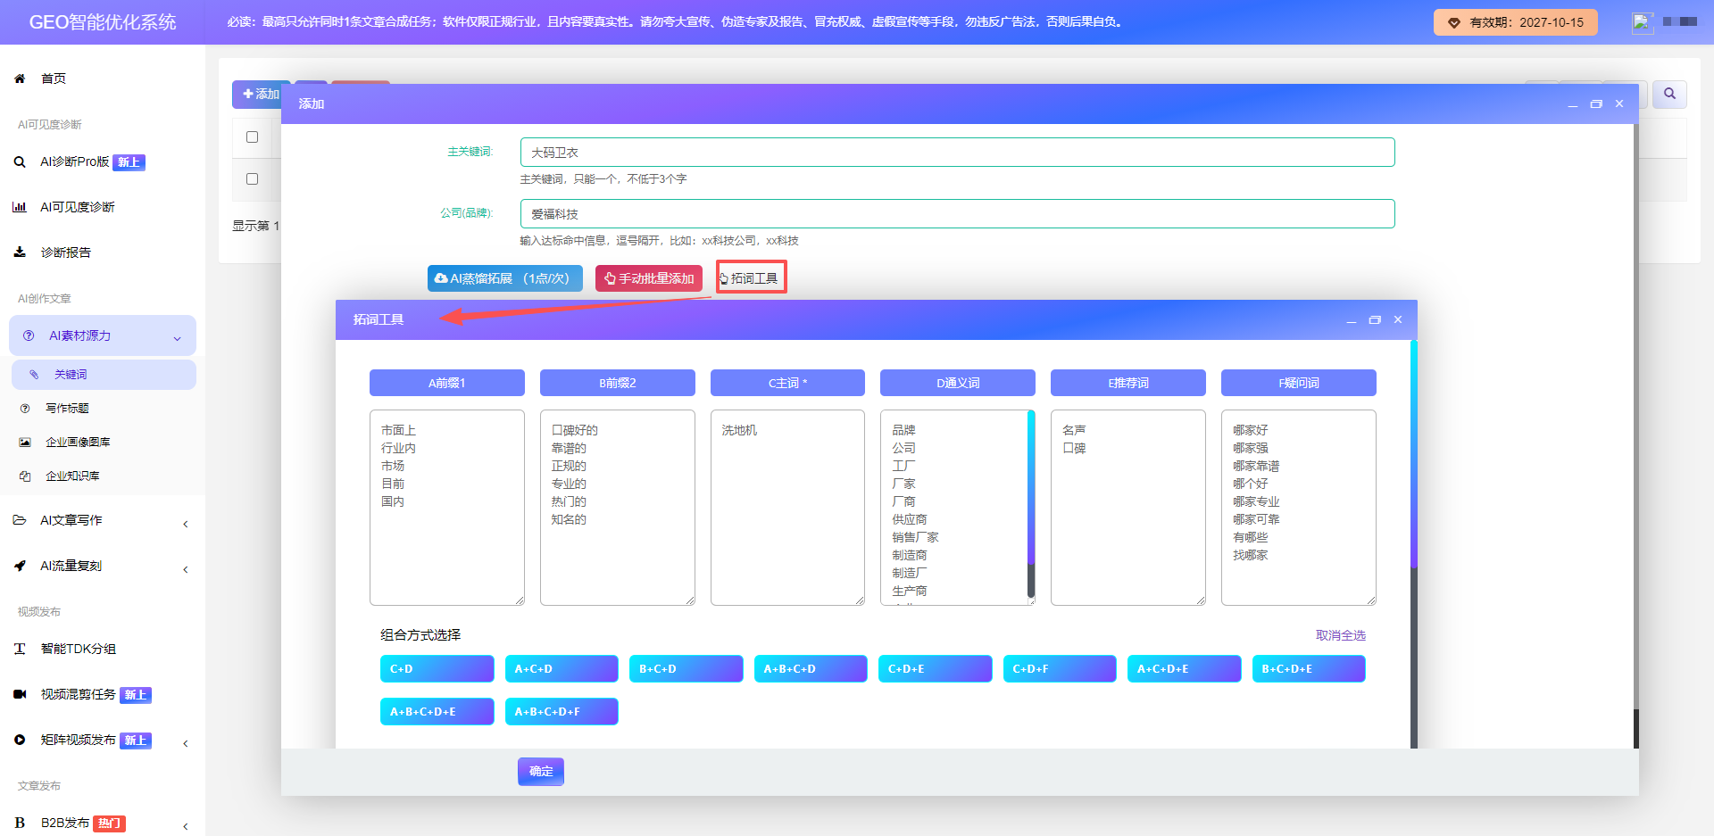
Task: Click the 取消全选 link
Action: 1341,635
